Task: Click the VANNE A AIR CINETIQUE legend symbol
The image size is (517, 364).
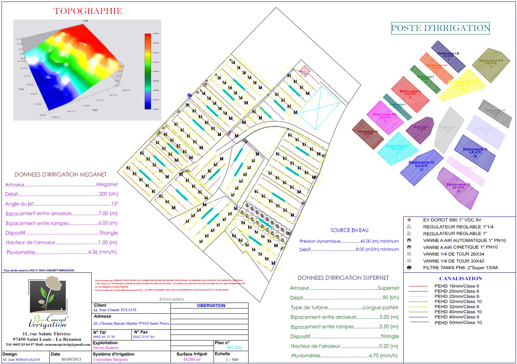Action: 409,247
